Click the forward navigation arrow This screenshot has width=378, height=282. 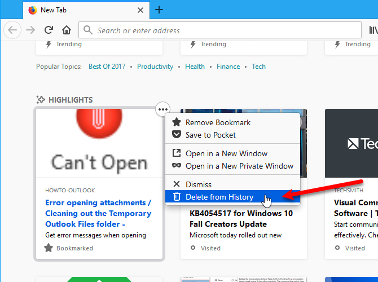(30, 30)
